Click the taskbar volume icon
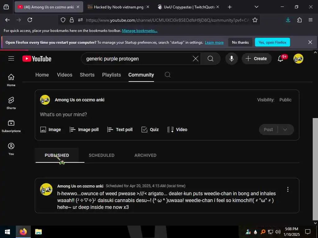This screenshot has height=238, width=318. click(x=278, y=232)
